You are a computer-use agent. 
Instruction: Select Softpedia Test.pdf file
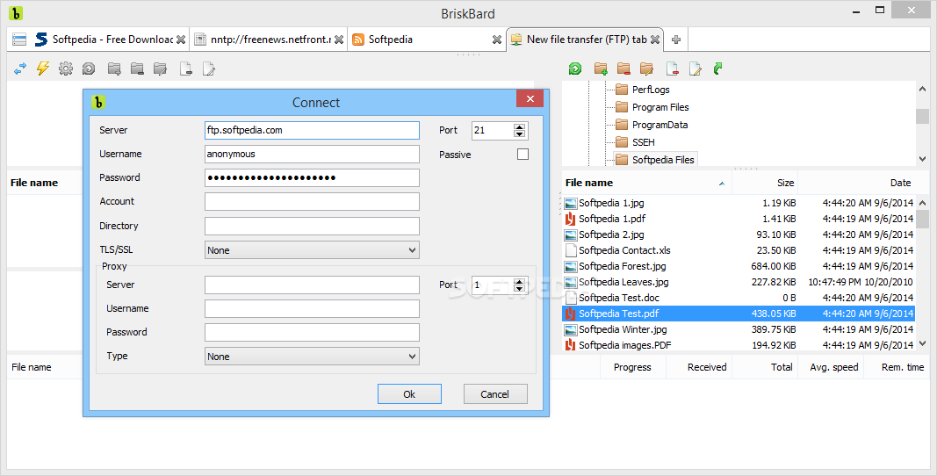(x=739, y=314)
